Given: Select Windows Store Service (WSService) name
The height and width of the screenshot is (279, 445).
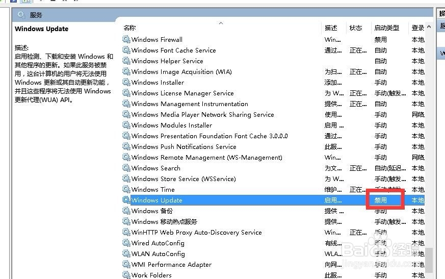Looking at the screenshot, I should point(184,179).
